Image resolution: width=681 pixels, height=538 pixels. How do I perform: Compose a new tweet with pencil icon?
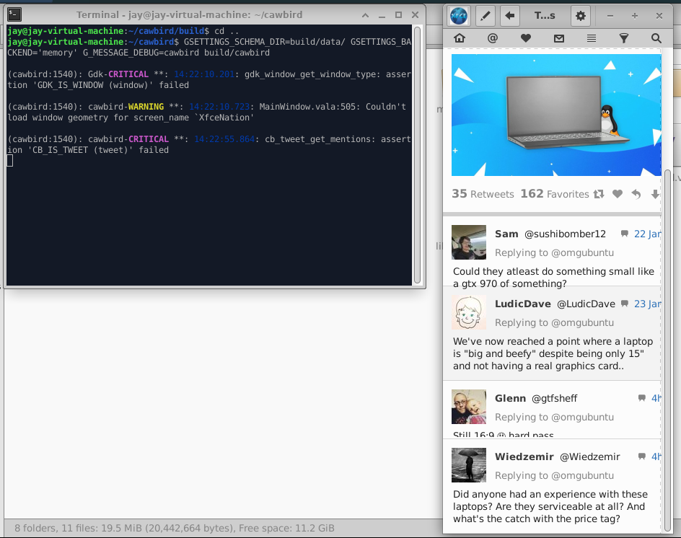click(x=485, y=16)
